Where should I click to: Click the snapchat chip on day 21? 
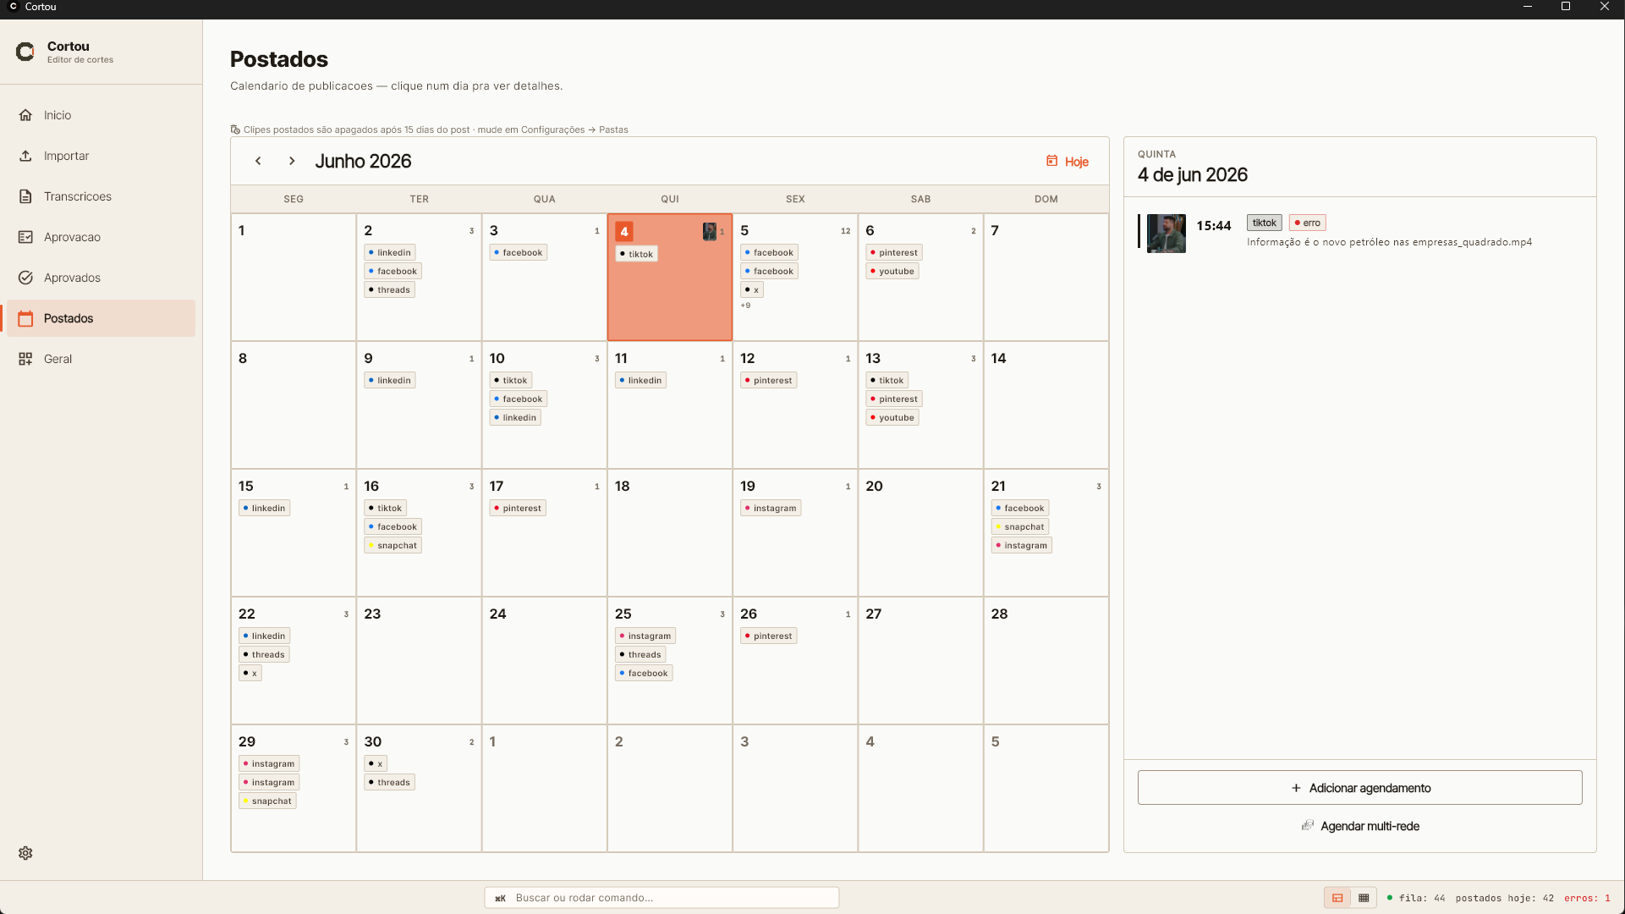[x=1020, y=526]
